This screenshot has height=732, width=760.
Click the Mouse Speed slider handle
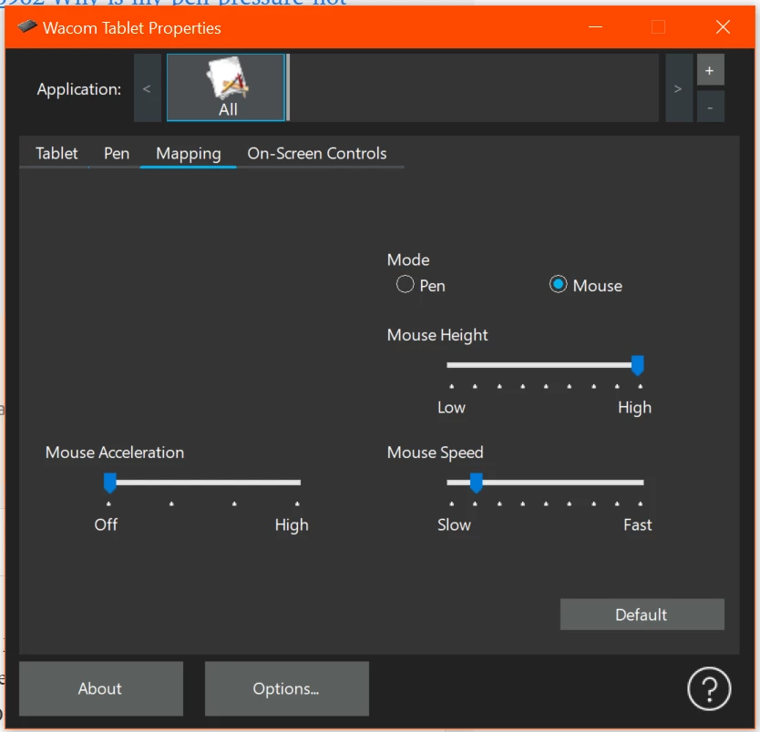pyautogui.click(x=477, y=483)
